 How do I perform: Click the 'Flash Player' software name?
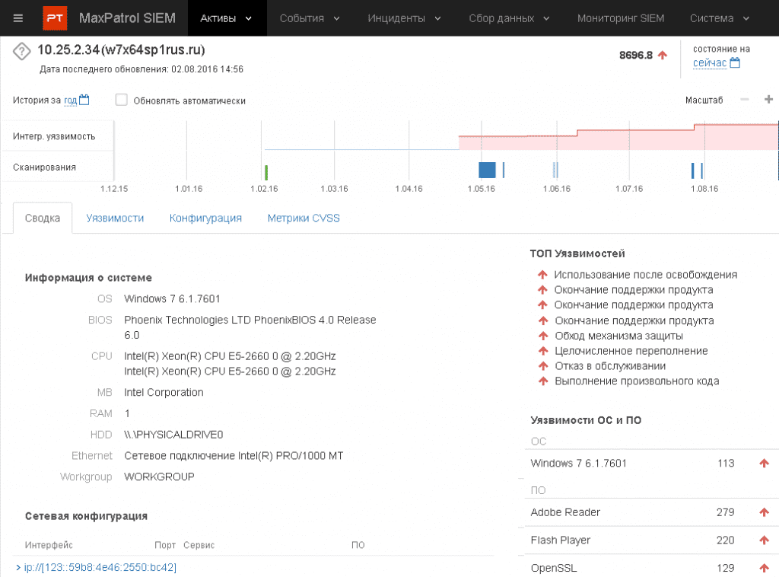pos(561,540)
